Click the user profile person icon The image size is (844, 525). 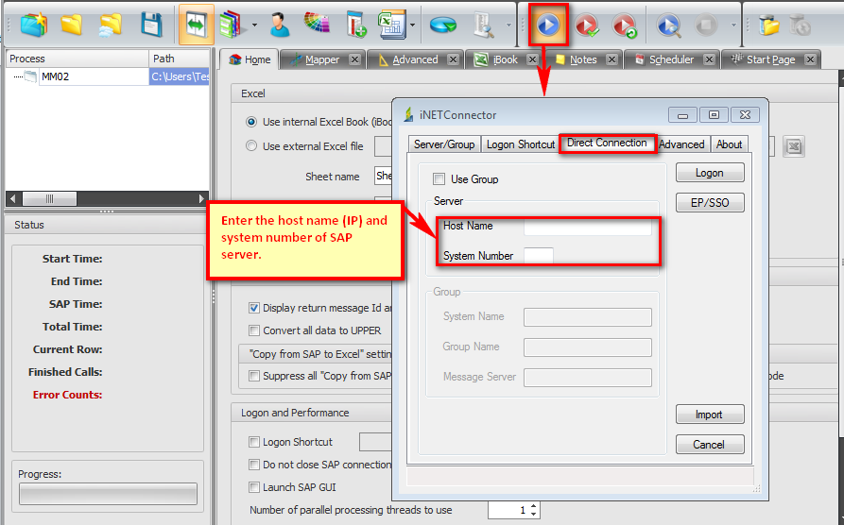[279, 25]
